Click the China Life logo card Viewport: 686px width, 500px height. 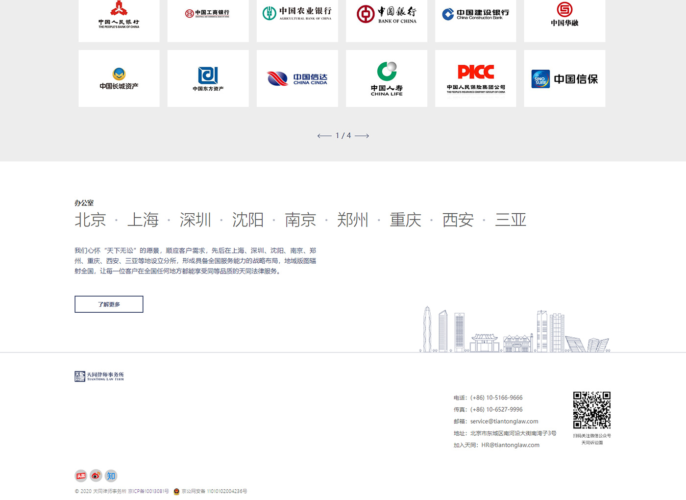[x=386, y=78]
